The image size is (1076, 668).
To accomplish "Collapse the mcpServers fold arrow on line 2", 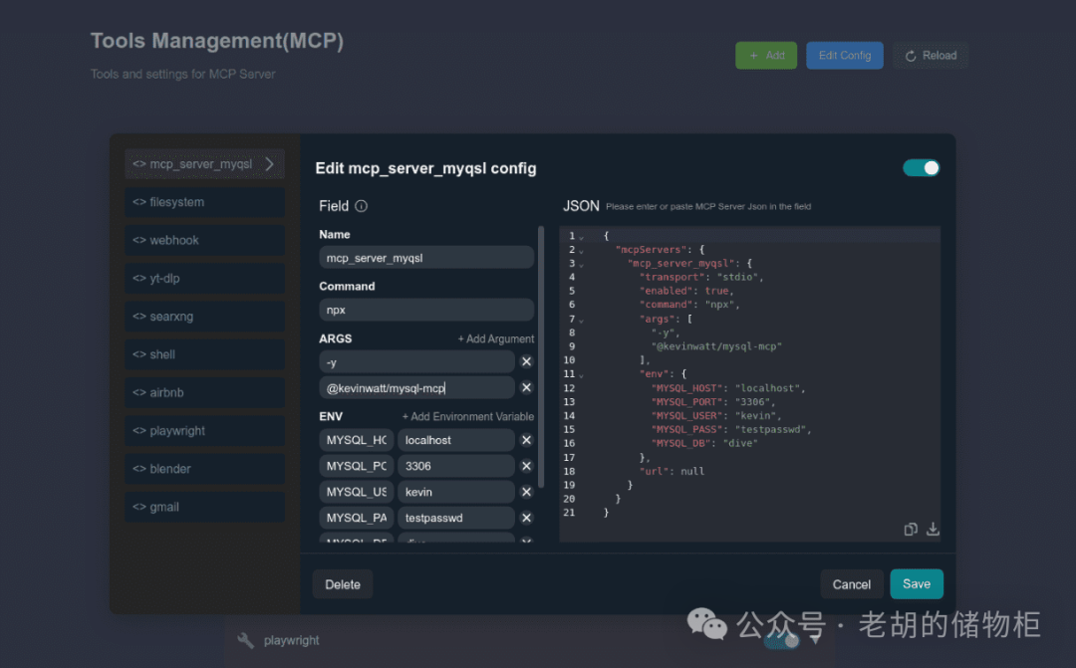I will (x=581, y=251).
